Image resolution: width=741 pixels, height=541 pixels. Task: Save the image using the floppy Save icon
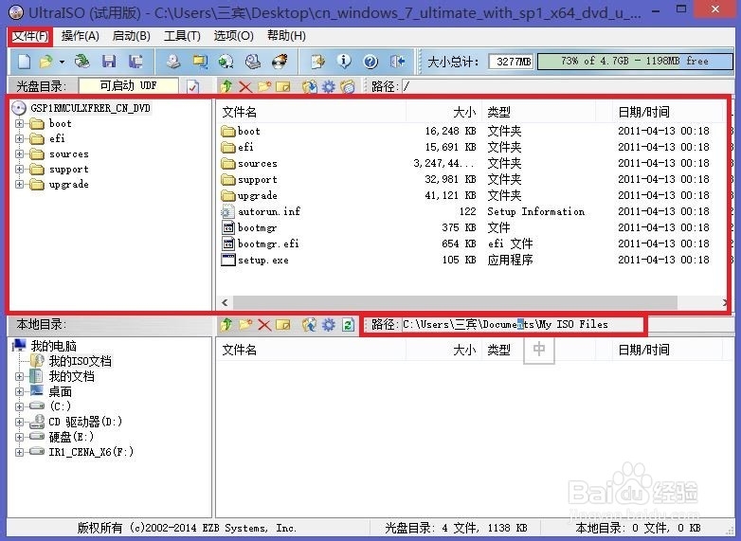pos(109,62)
